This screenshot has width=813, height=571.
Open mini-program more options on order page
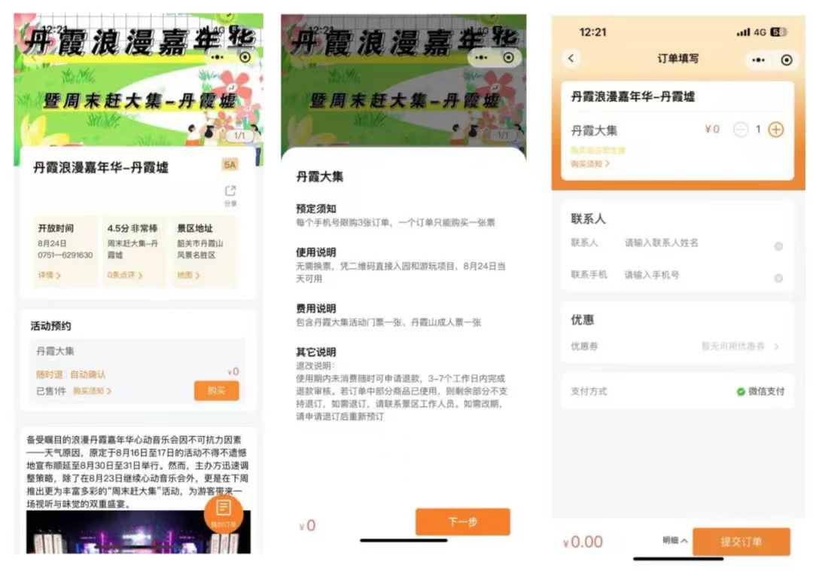(x=758, y=60)
